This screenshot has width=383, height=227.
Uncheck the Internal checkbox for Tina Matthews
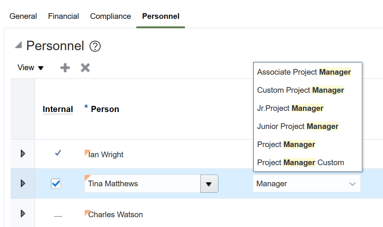(56, 184)
